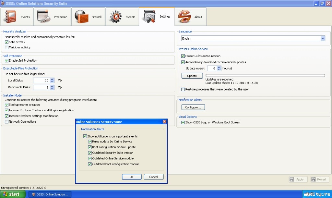Click 'Last update check: 11-12-2011' text
Screen dimensions: 332x198
pyautogui.click(x=231, y=83)
